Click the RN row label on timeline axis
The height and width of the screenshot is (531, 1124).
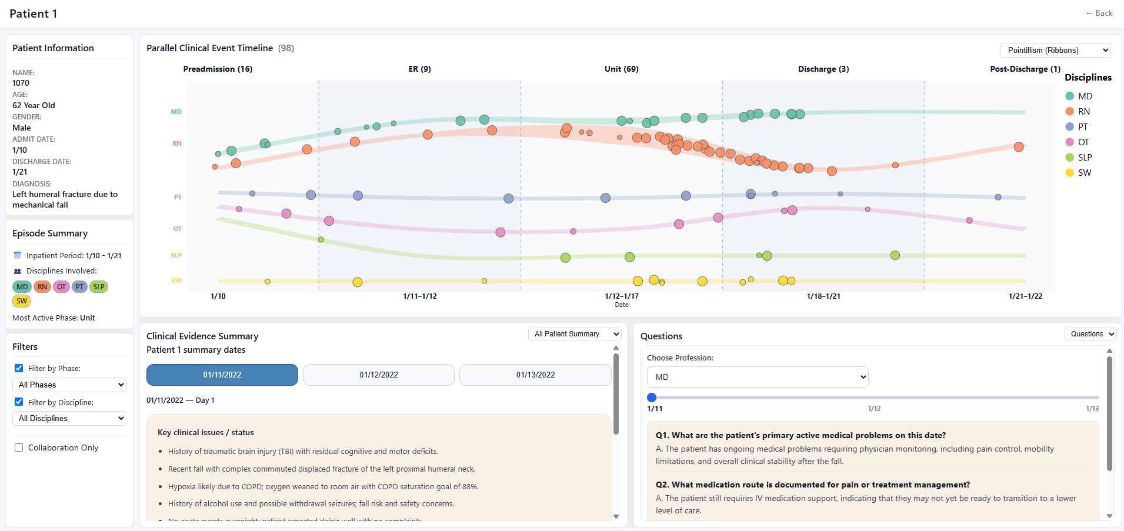[x=177, y=143]
